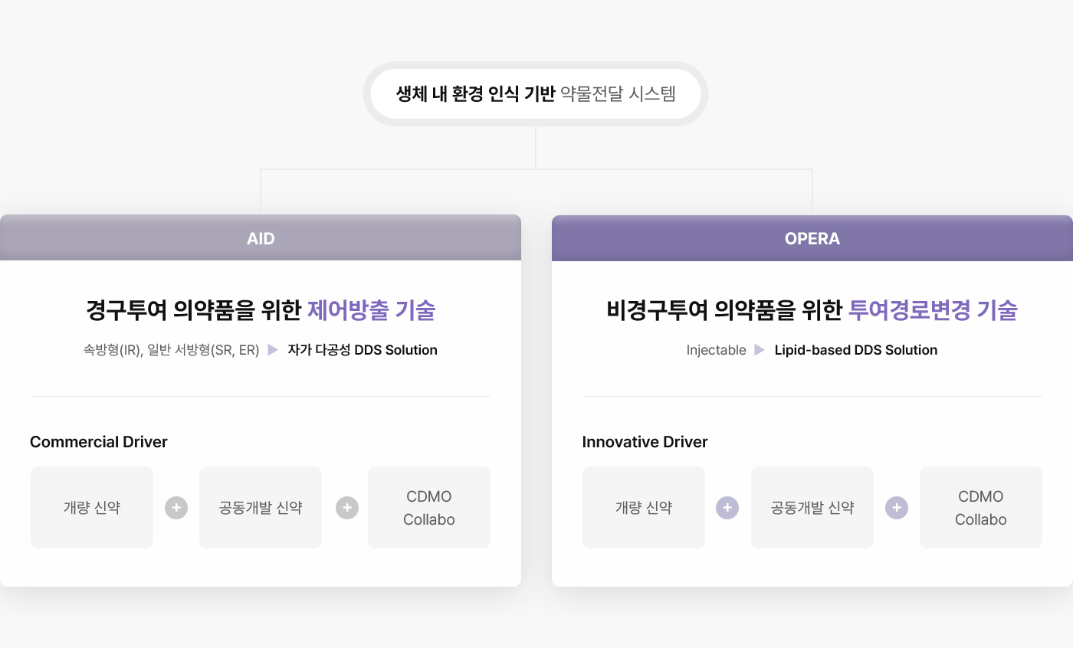This screenshot has height=648, width=1073.
Task: Click the CDMO Collabo box under Innovative Driver
Action: point(981,508)
